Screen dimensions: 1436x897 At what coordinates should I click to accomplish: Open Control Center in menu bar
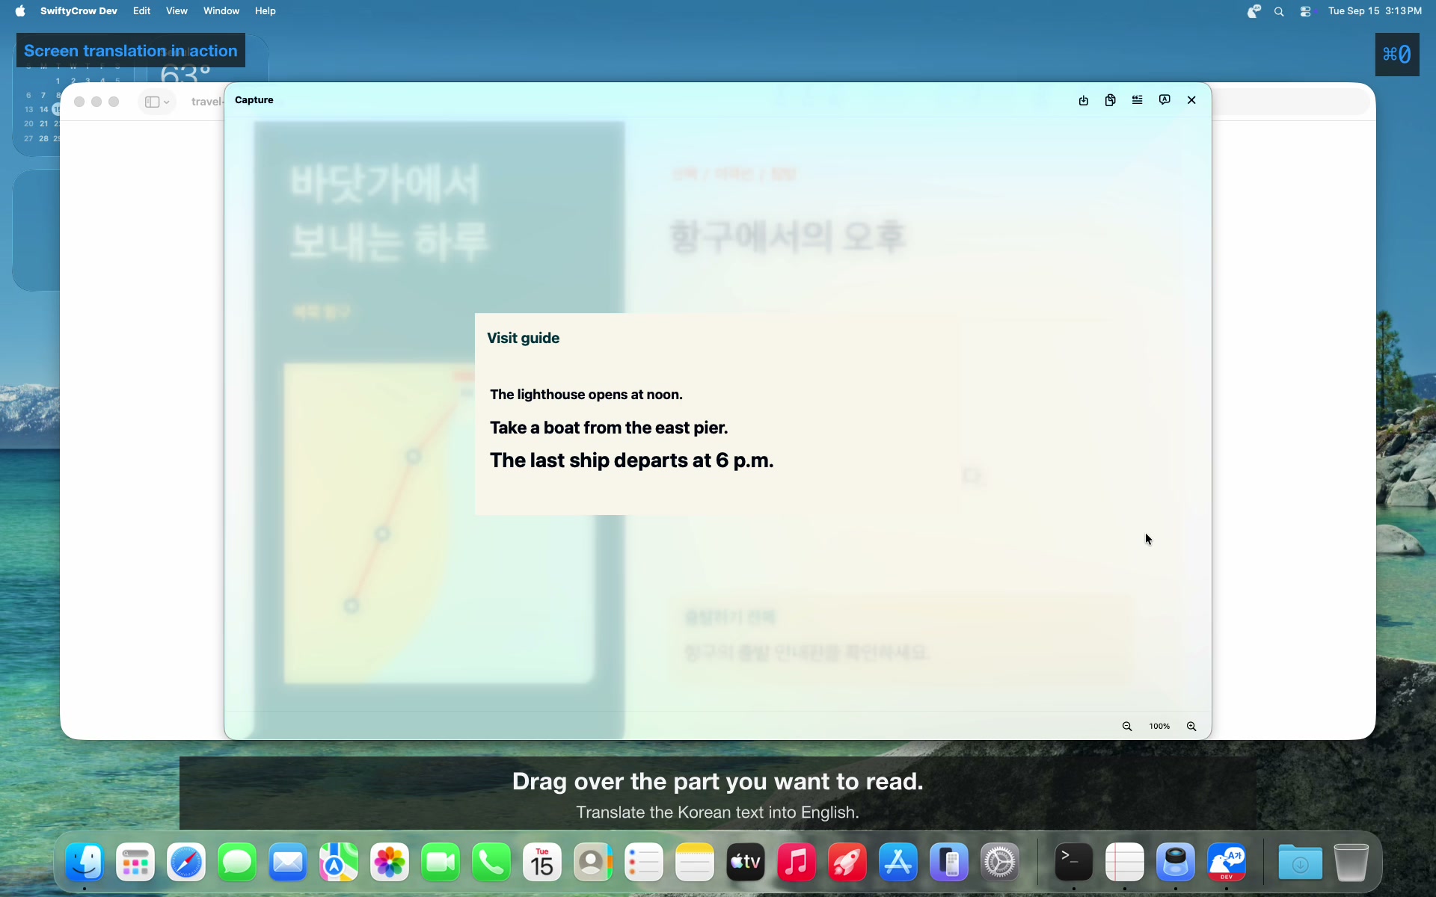[1306, 11]
